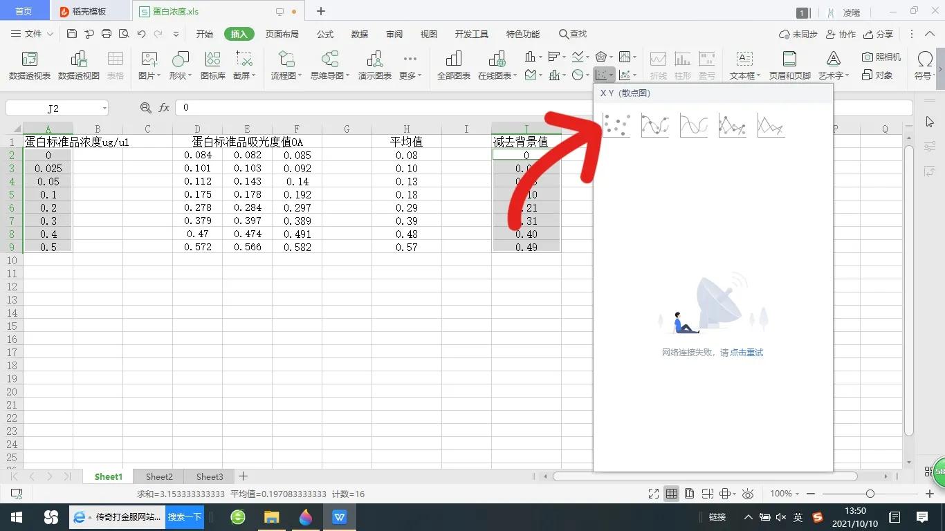Open the 全部图表 all charts dialog
Screen dimensions: 945x531
(x=454, y=66)
